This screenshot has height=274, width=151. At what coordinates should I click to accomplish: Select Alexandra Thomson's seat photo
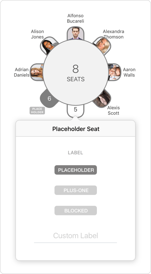[x=103, y=45]
